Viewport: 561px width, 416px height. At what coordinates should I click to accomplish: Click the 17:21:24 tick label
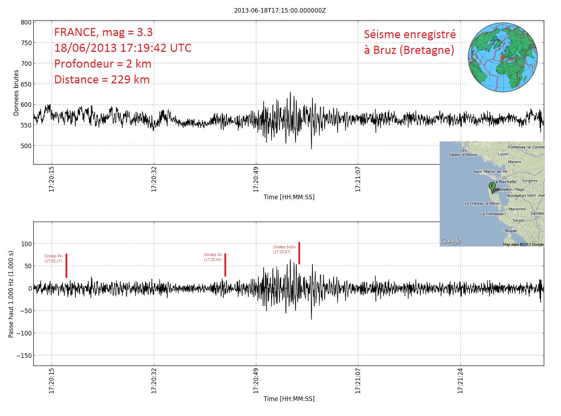pyautogui.click(x=460, y=380)
